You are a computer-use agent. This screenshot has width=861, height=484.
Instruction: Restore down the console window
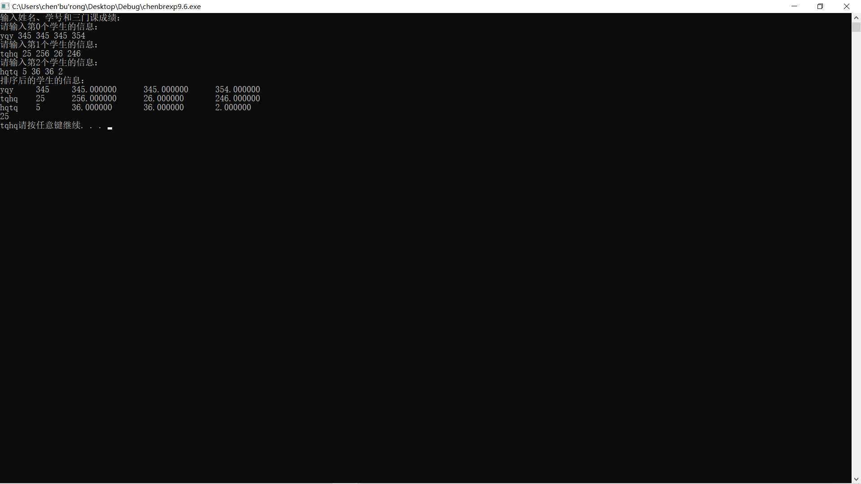[820, 6]
